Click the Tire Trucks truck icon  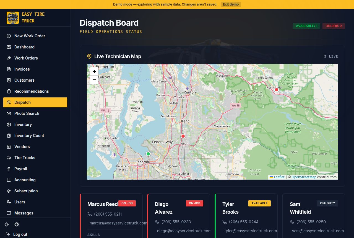[9, 158]
